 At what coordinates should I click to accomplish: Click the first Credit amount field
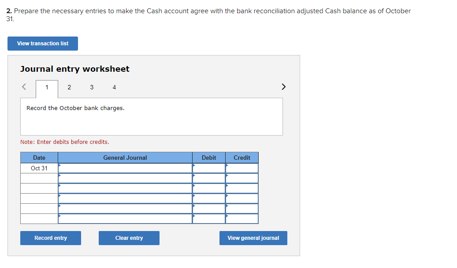(x=242, y=168)
